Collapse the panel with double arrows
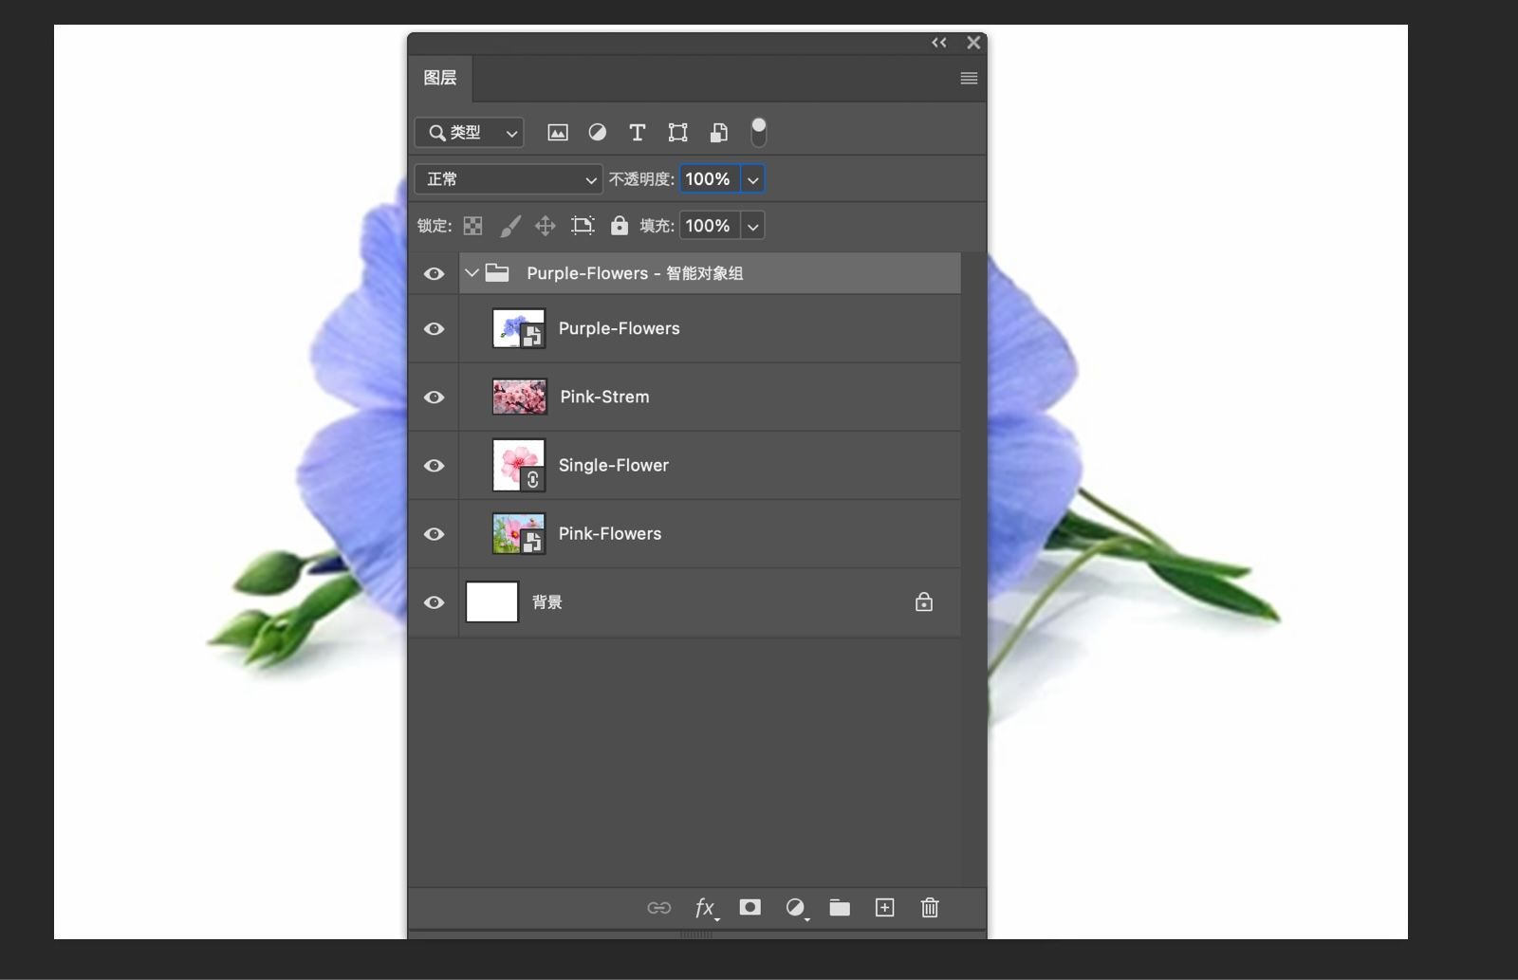 [939, 43]
